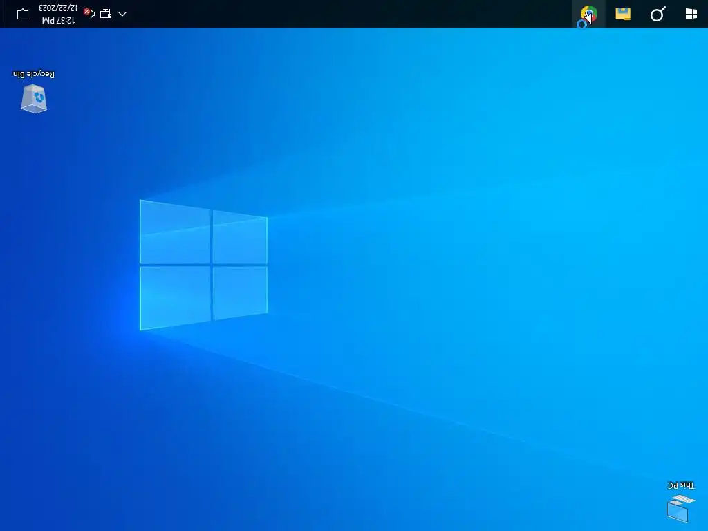708x531 pixels.
Task: Open the clock showing 12:37 PM
Action: point(58,14)
